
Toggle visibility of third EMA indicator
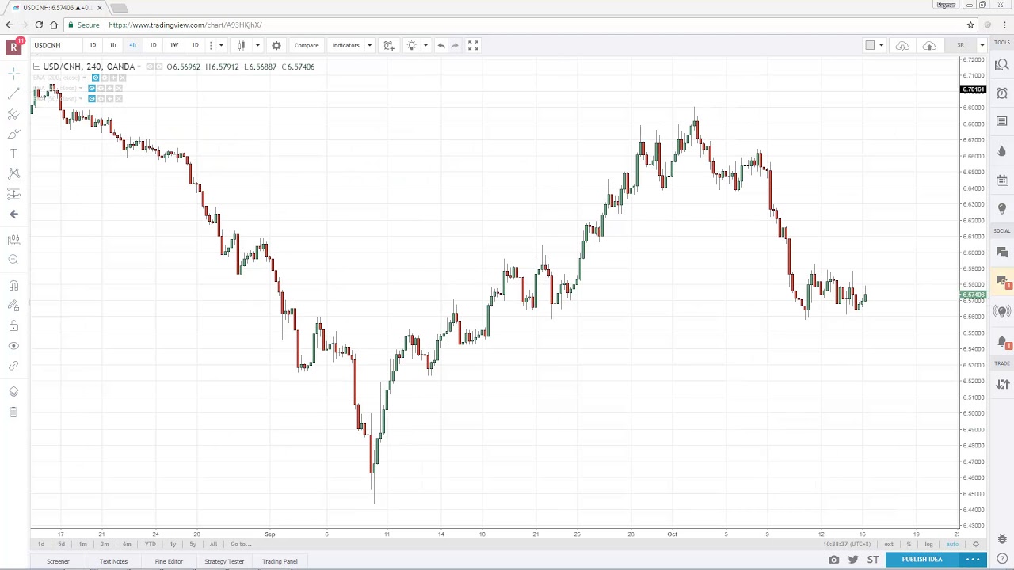(x=92, y=98)
